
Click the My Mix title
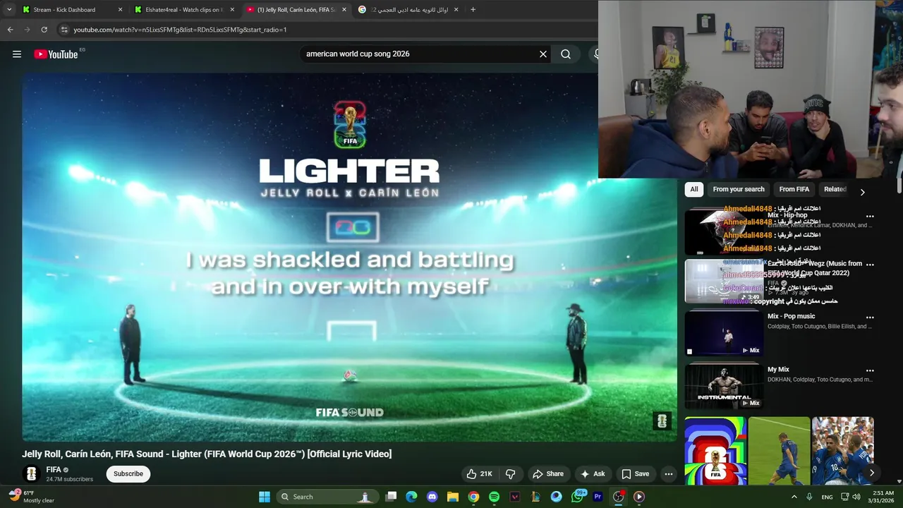click(778, 370)
